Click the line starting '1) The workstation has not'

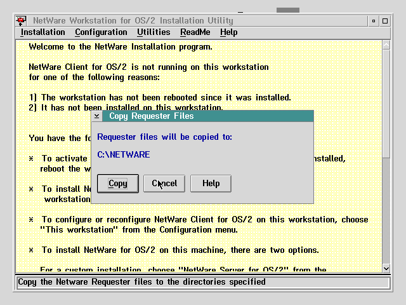pyautogui.click(x=160, y=98)
